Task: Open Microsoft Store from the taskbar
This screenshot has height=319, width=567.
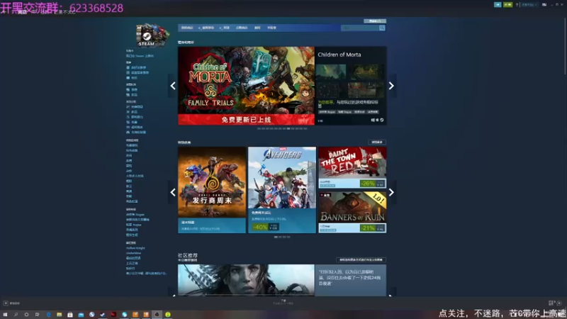Action: (x=70, y=315)
